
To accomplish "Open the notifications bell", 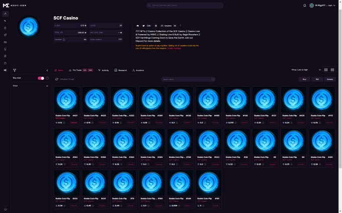I will pyautogui.click(x=305, y=6).
